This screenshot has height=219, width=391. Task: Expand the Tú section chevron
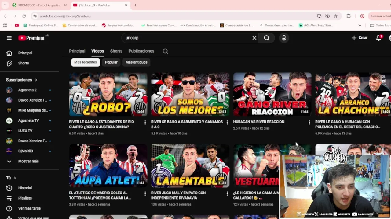pos(15,178)
